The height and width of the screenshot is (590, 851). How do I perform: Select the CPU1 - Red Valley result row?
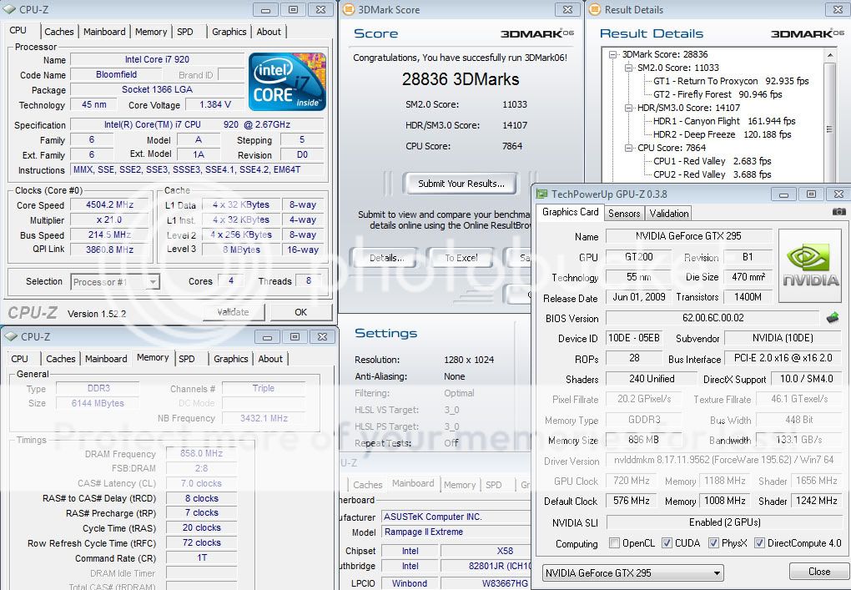(x=712, y=161)
